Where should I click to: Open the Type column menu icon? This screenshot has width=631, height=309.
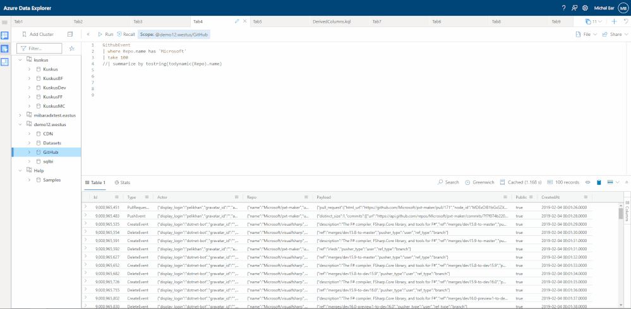point(147,197)
